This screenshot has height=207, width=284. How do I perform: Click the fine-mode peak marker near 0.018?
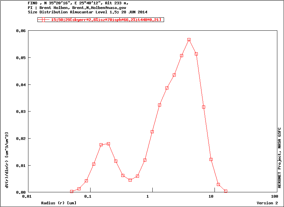coord(108,144)
